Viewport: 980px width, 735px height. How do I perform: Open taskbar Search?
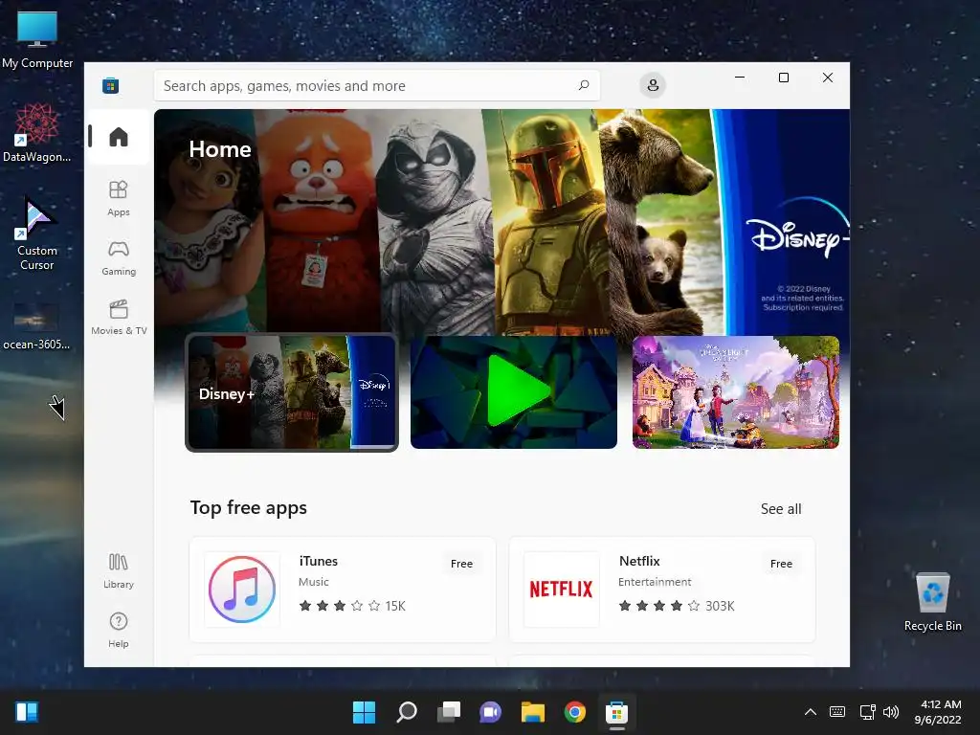406,712
